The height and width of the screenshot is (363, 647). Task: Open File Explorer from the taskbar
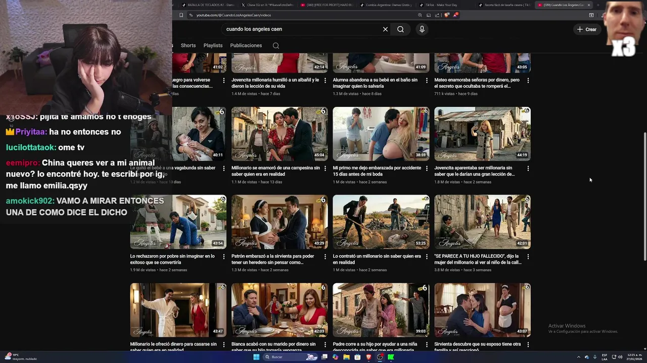coord(346,357)
